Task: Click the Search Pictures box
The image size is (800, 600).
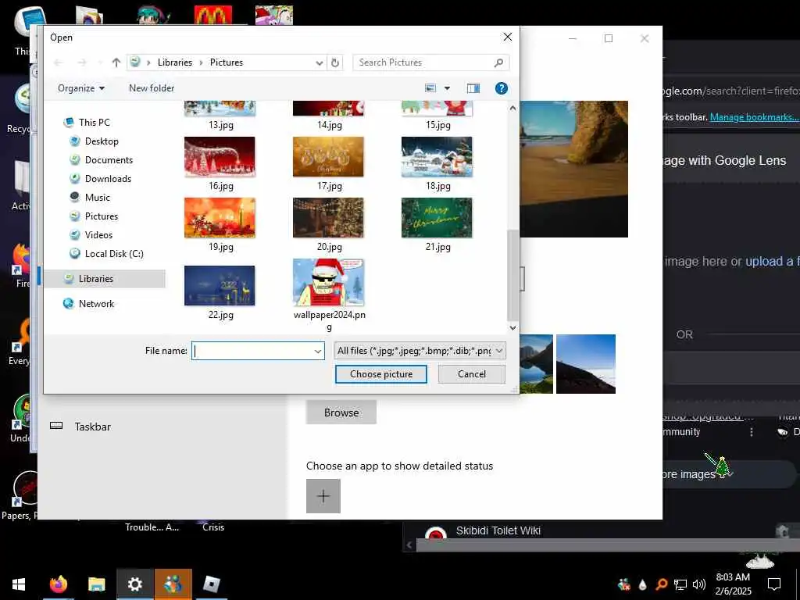Action: coord(430,62)
